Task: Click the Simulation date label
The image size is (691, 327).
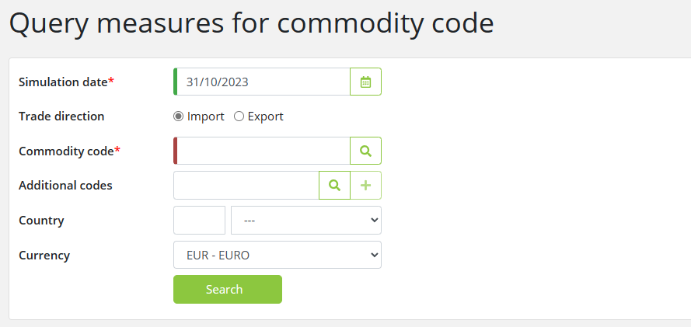Action: pyautogui.click(x=65, y=82)
